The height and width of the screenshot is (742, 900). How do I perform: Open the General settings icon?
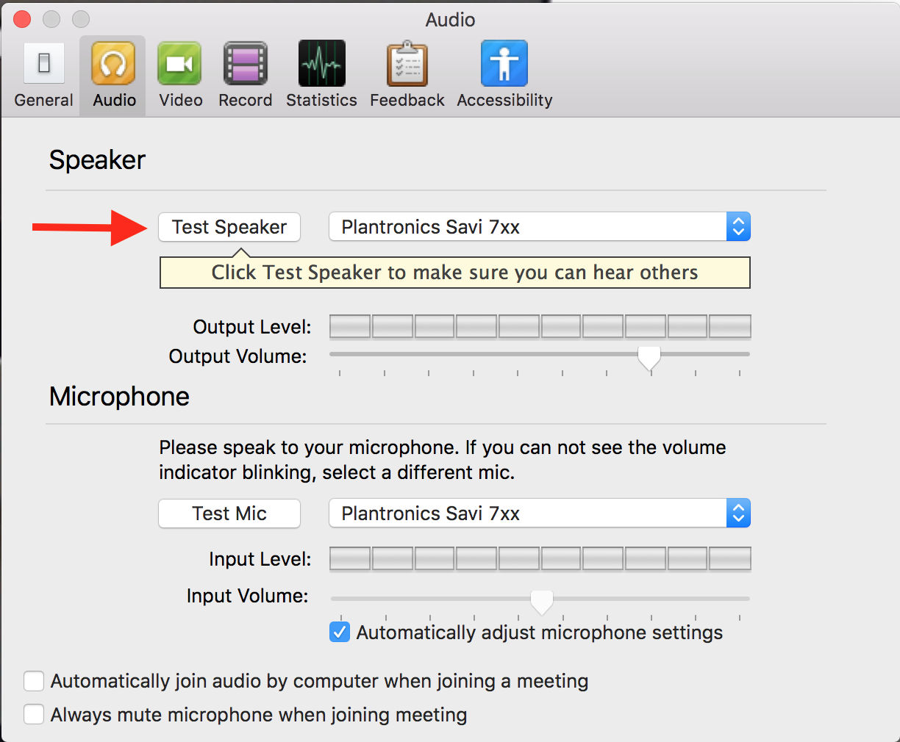pyautogui.click(x=44, y=64)
